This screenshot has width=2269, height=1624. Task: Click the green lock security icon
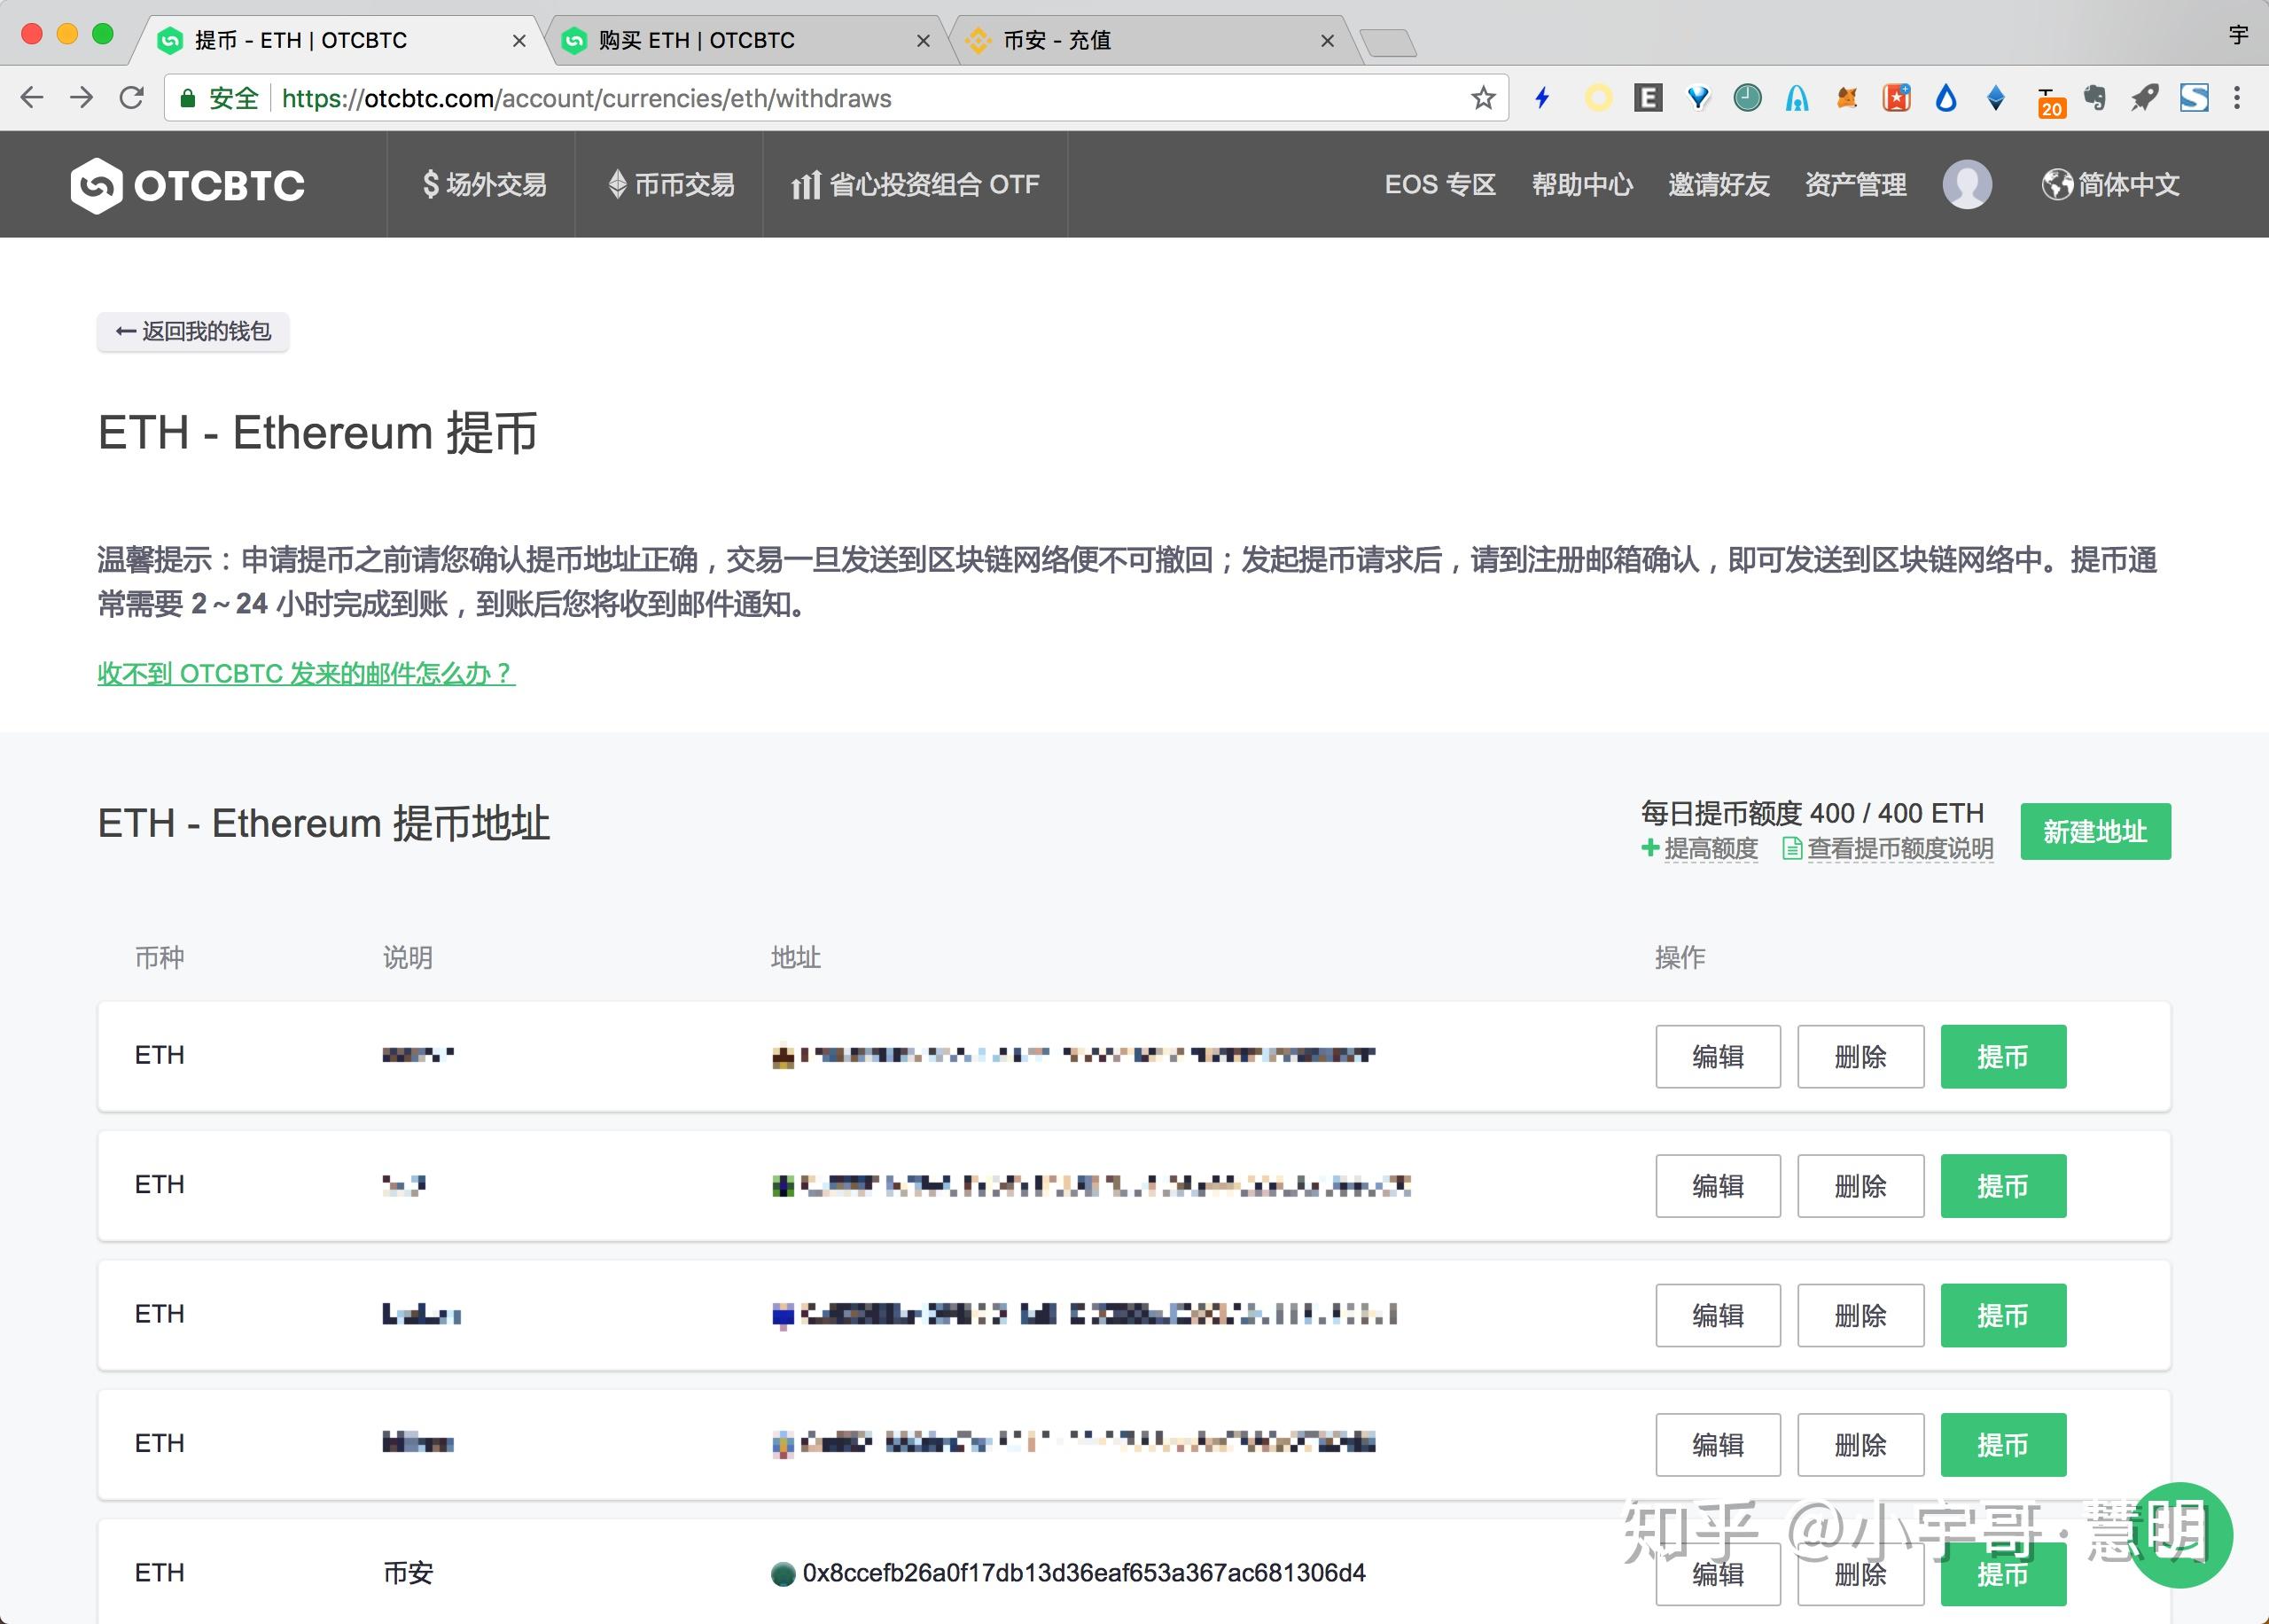187,98
